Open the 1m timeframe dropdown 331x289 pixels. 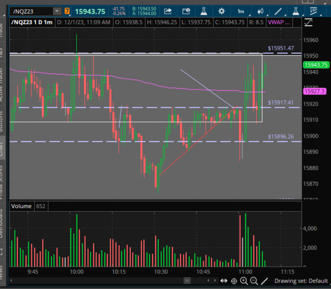tap(241, 11)
